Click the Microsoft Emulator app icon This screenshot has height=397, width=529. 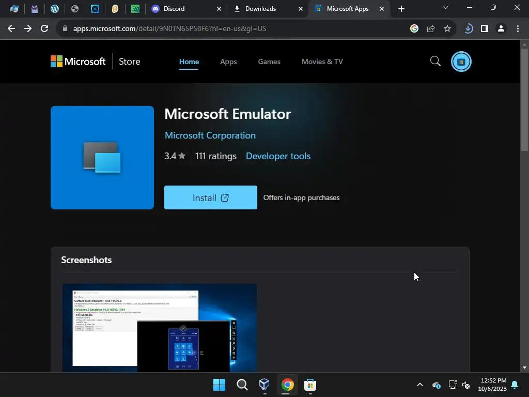(x=102, y=158)
